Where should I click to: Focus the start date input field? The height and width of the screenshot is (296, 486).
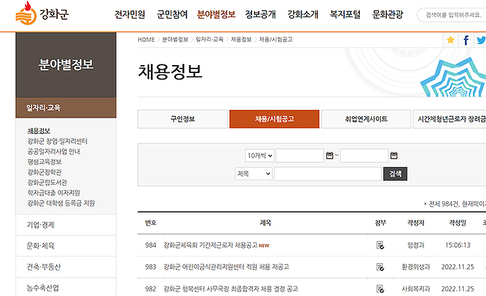pos(299,155)
